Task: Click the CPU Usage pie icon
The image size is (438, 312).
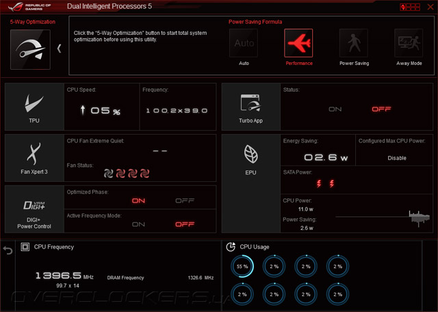Action: tap(231, 247)
